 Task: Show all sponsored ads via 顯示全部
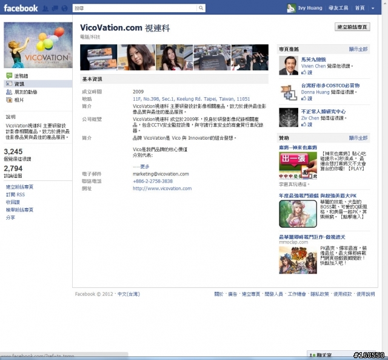coord(358,138)
